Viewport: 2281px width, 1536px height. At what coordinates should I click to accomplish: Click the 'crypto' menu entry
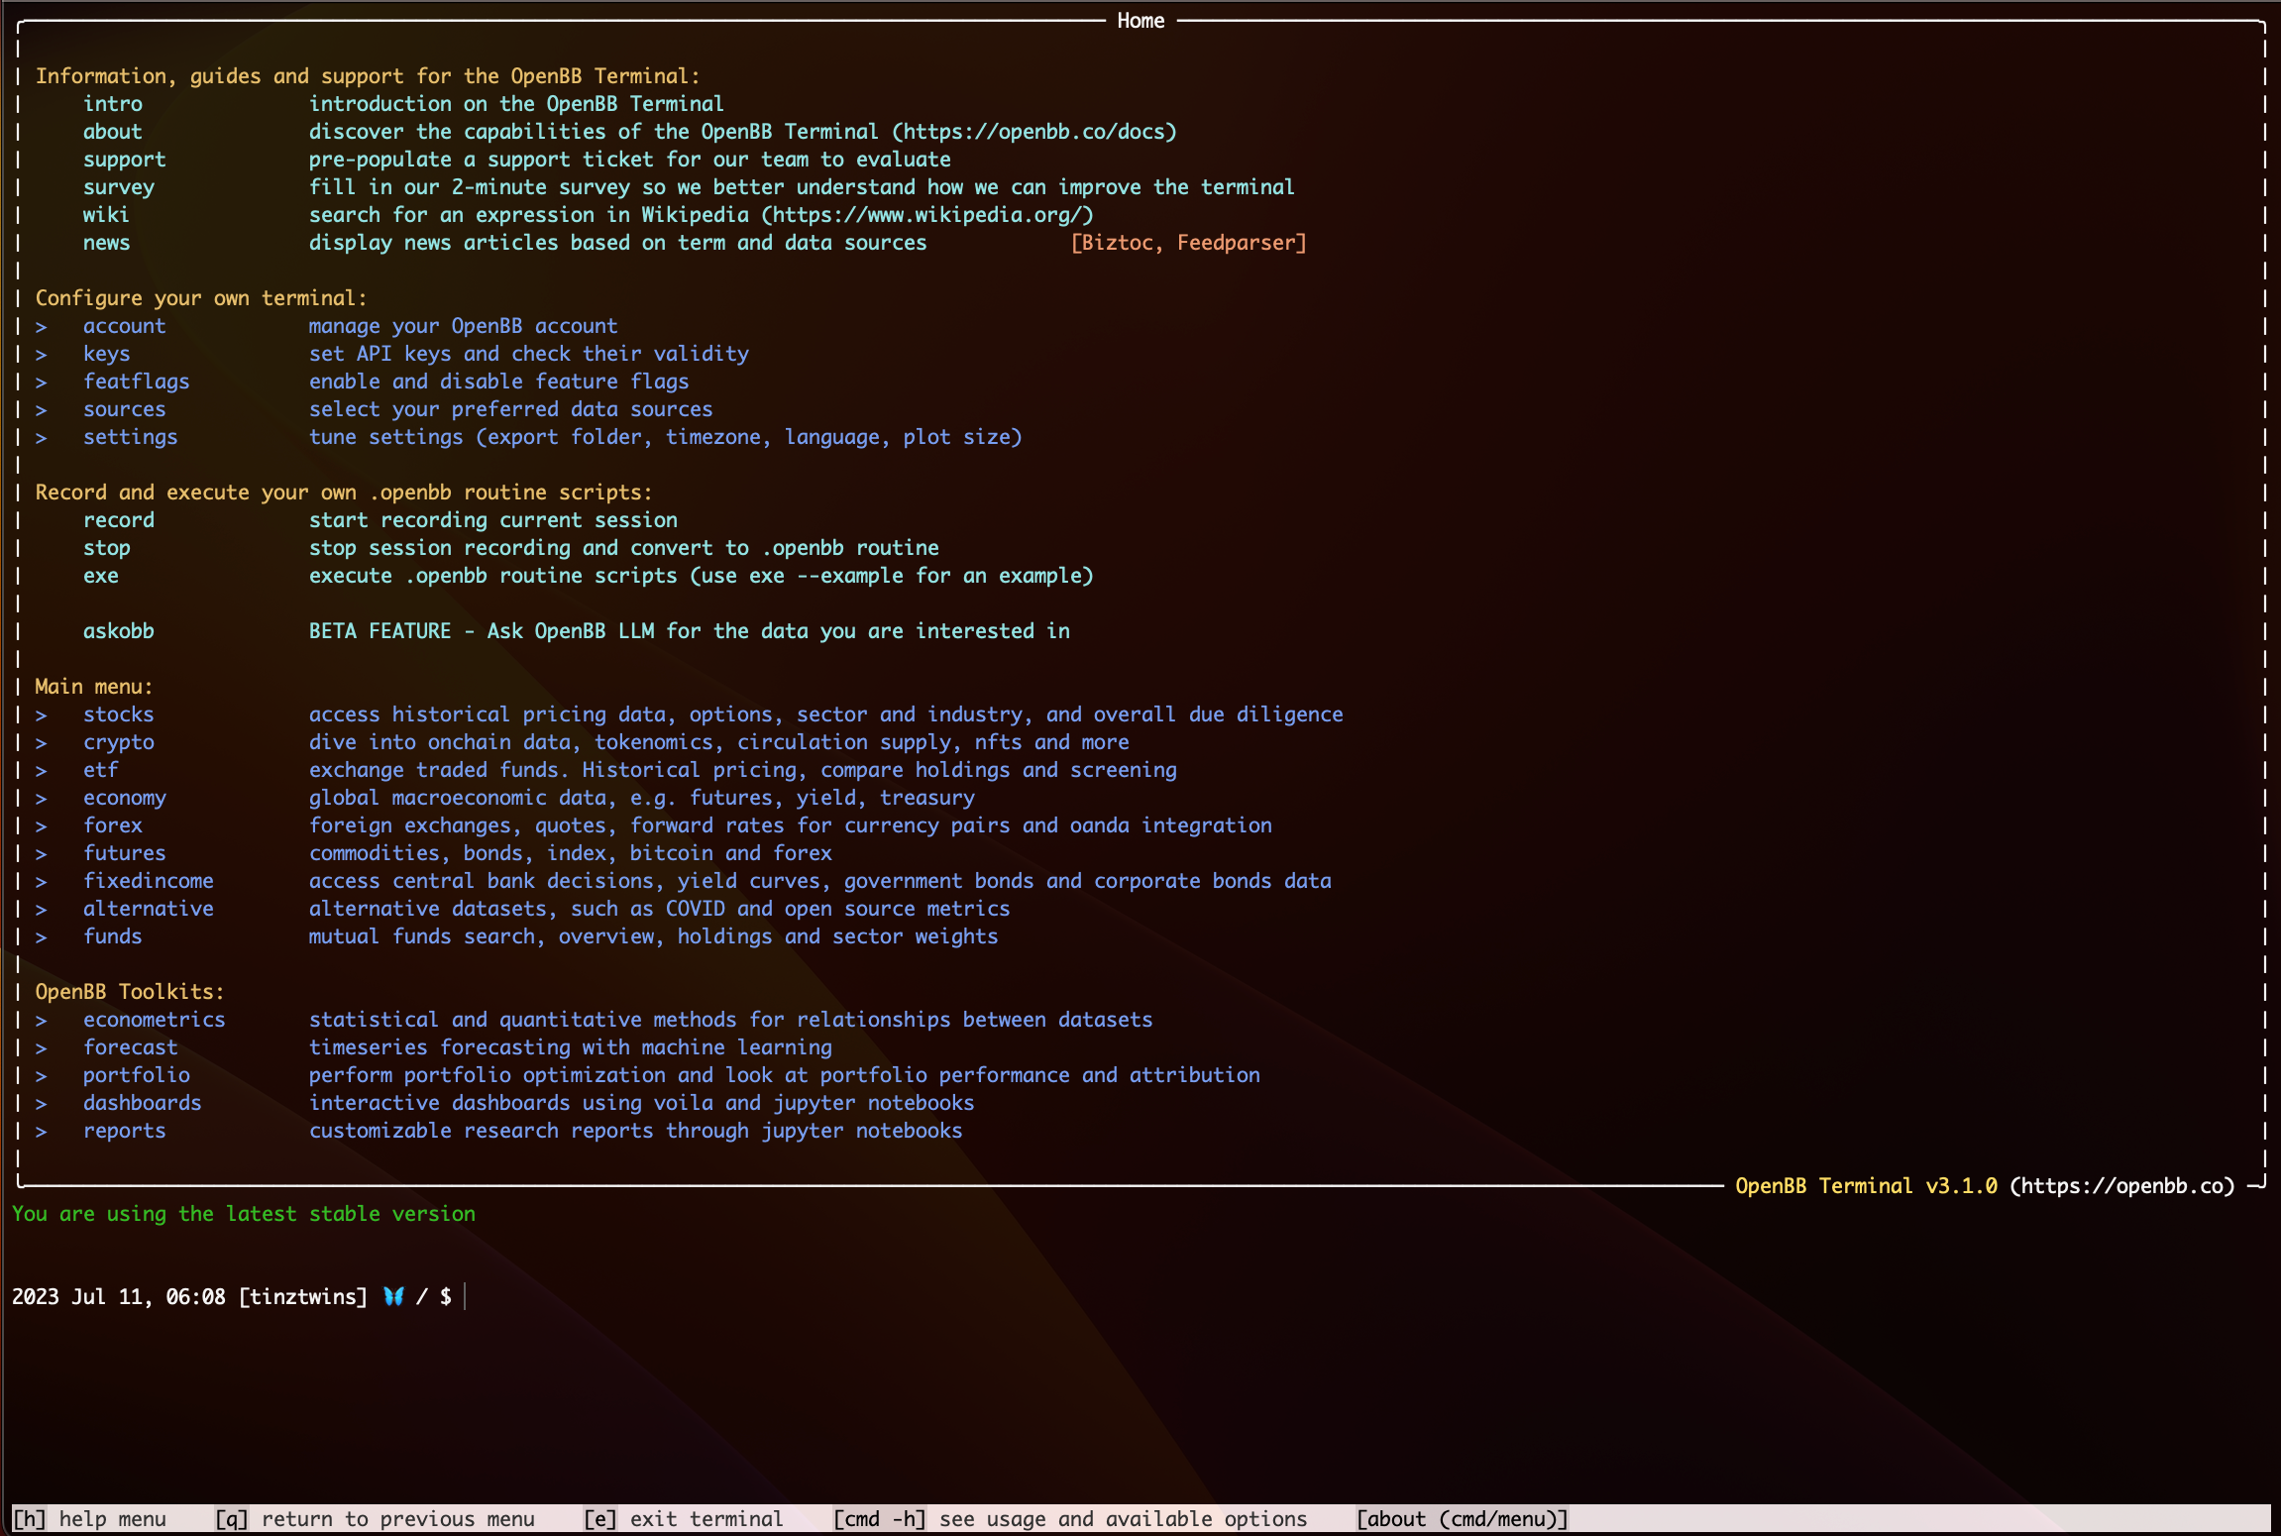[119, 742]
